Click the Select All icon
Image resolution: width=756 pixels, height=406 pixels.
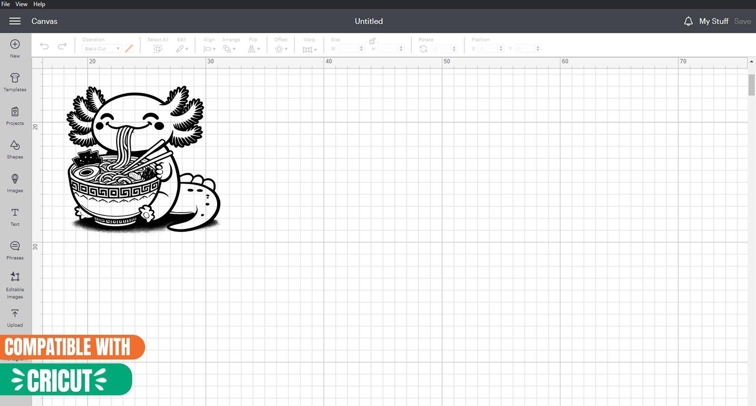[158, 49]
